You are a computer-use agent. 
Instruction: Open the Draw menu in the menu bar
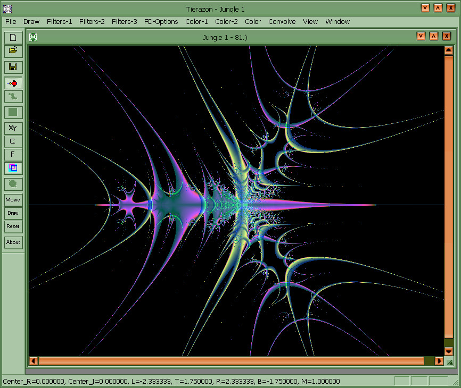click(x=31, y=21)
